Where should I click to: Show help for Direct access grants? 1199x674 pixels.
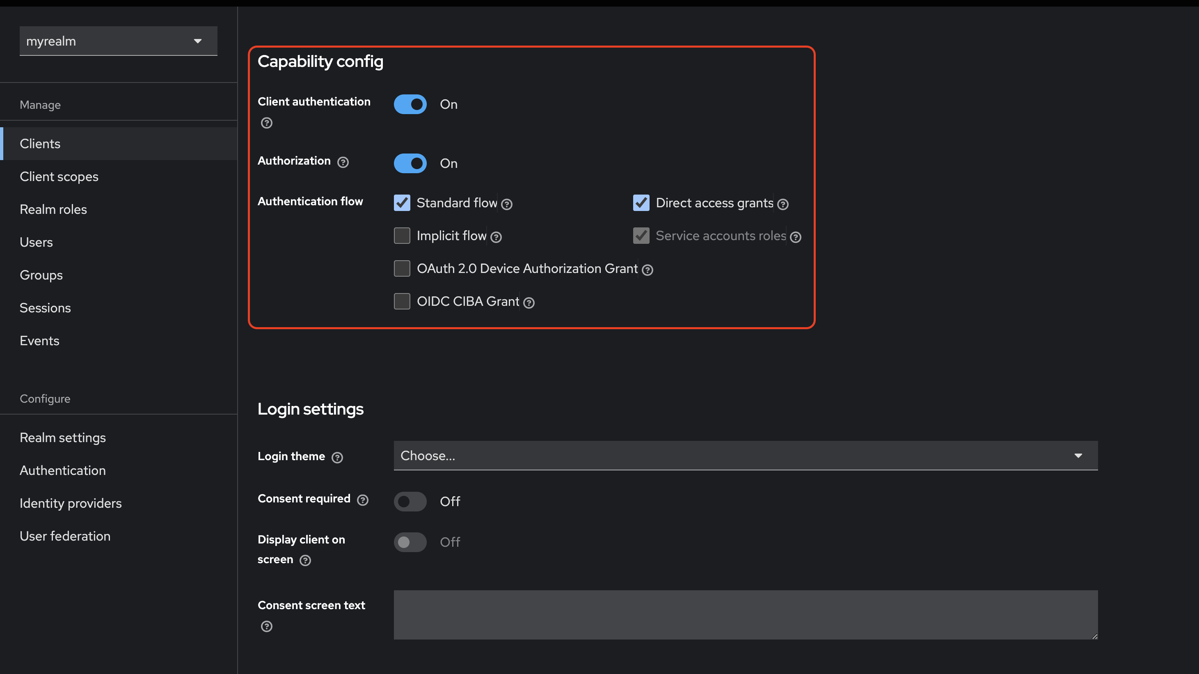(783, 204)
